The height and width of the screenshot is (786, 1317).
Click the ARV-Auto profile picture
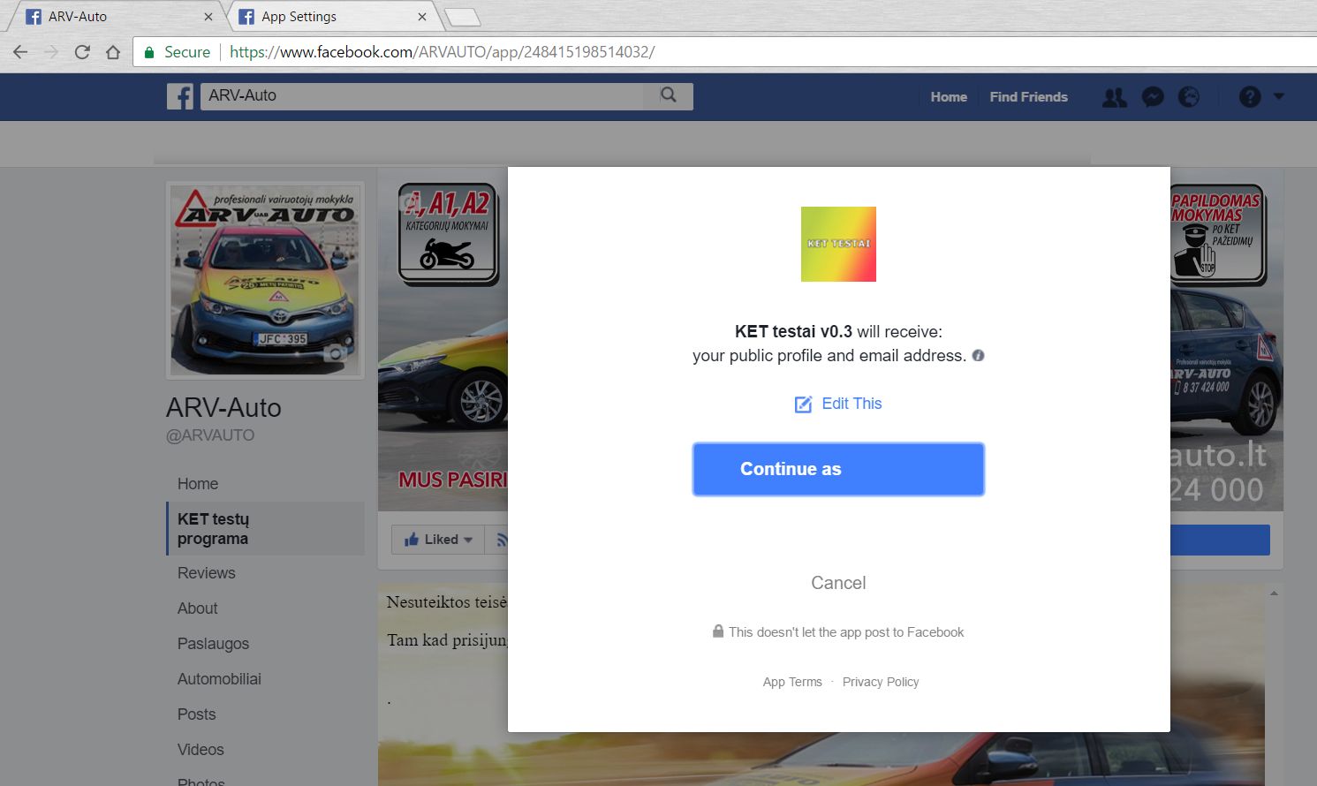(265, 280)
